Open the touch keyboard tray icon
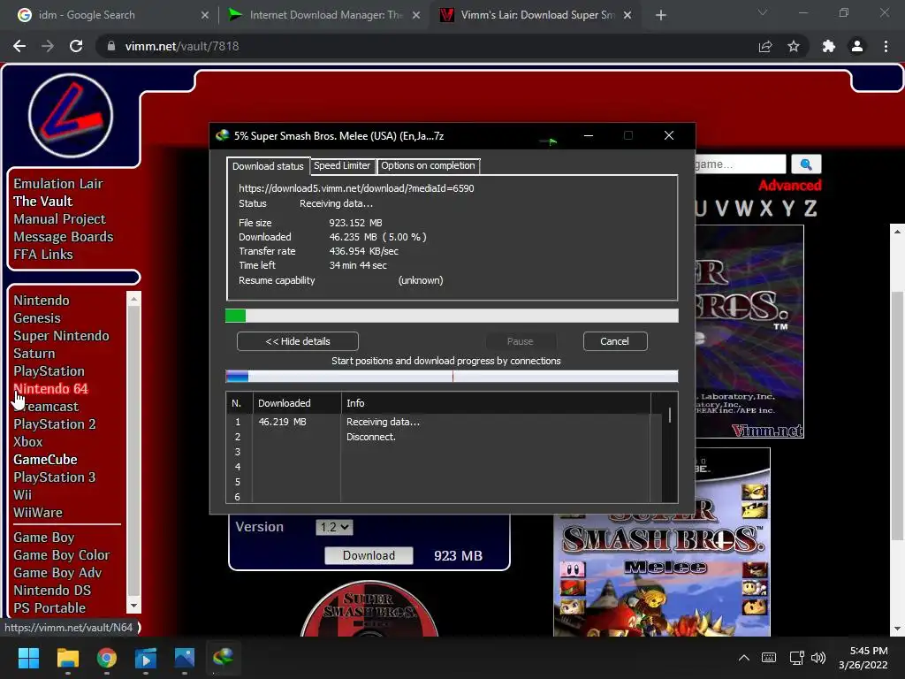The width and height of the screenshot is (905, 679). (769, 658)
